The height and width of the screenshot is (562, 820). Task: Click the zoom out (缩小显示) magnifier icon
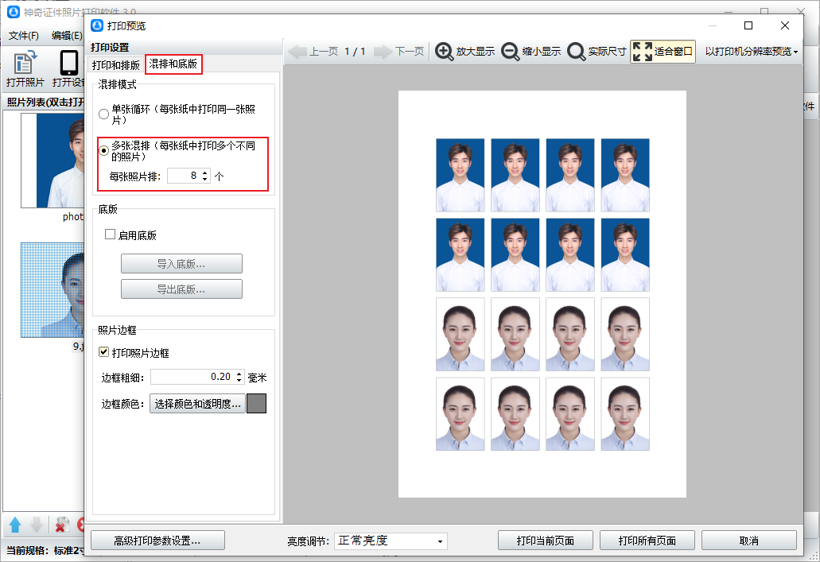click(x=511, y=52)
